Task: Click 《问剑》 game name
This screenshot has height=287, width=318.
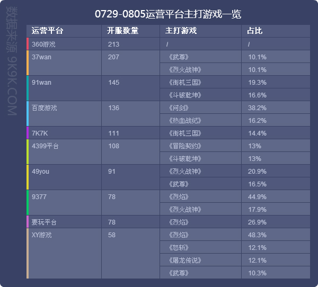Action: click(x=179, y=108)
